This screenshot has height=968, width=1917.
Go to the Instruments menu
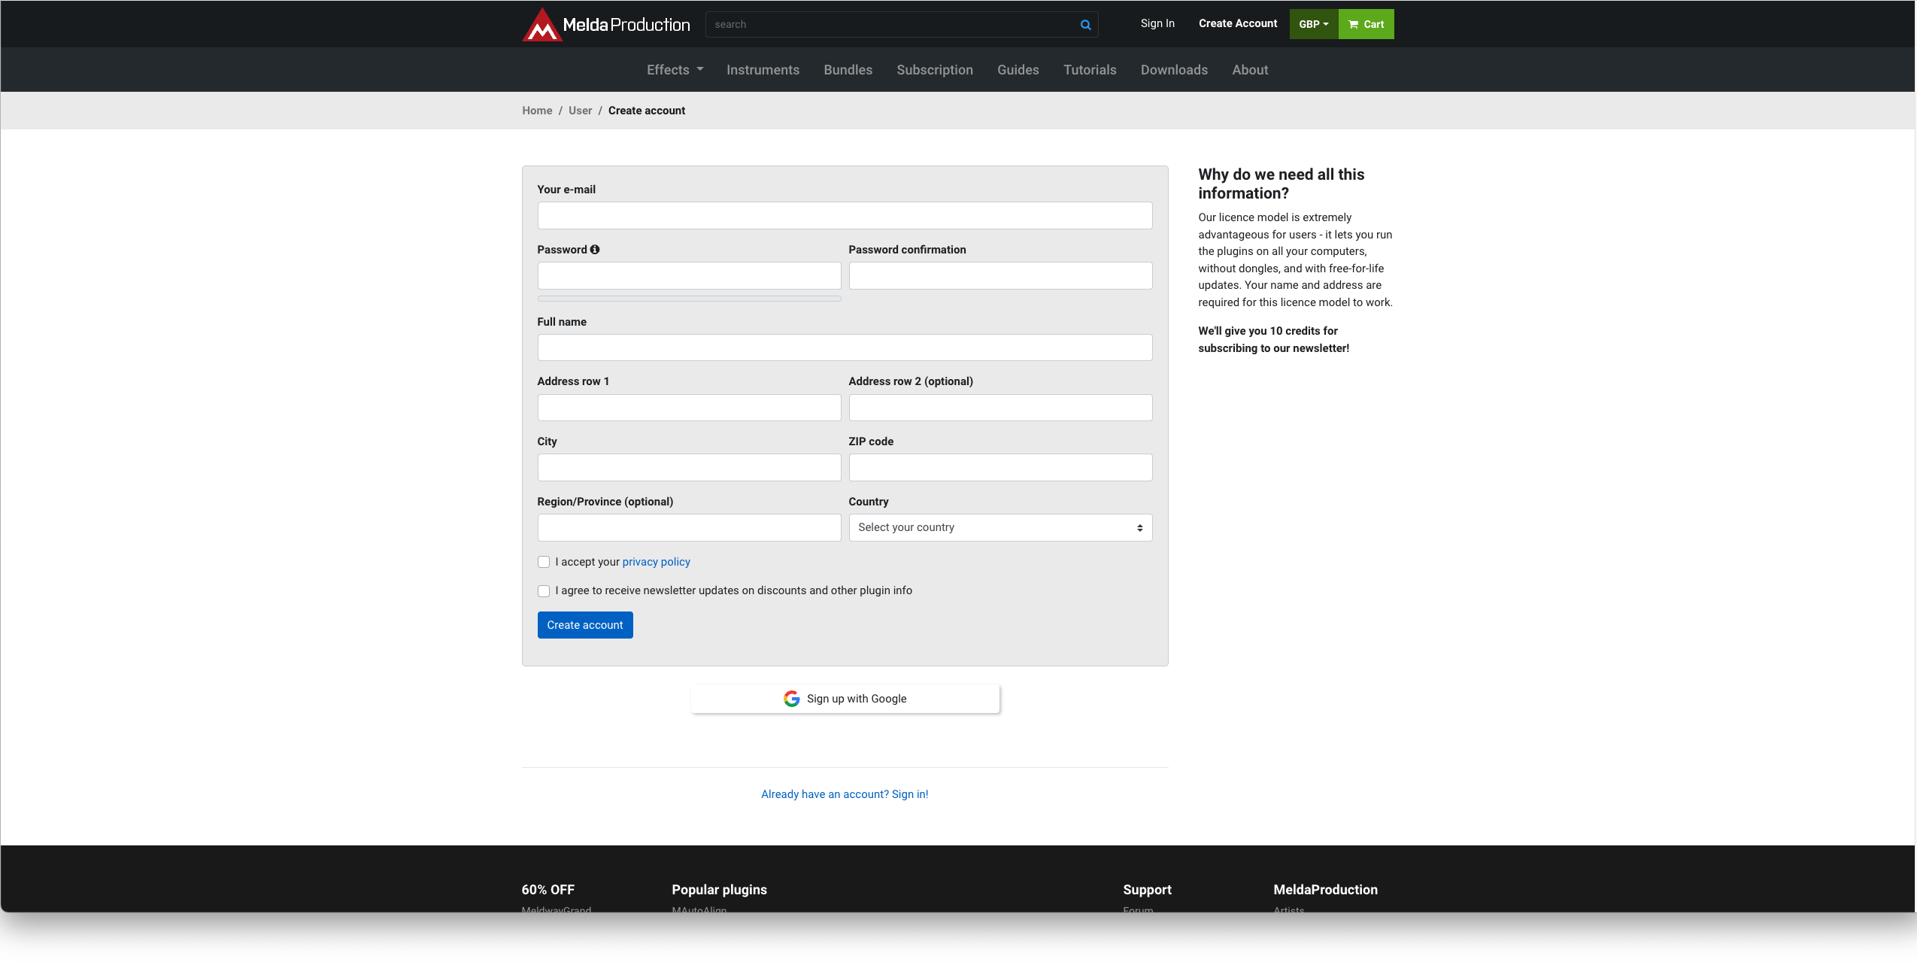(x=763, y=70)
